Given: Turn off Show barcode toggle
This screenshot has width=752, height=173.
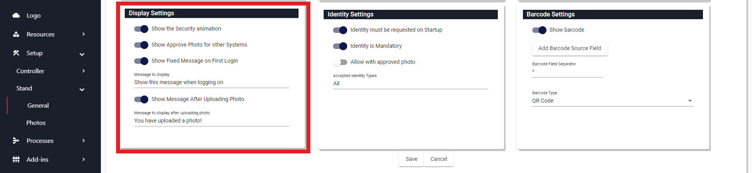Looking at the screenshot, I should pos(539,30).
